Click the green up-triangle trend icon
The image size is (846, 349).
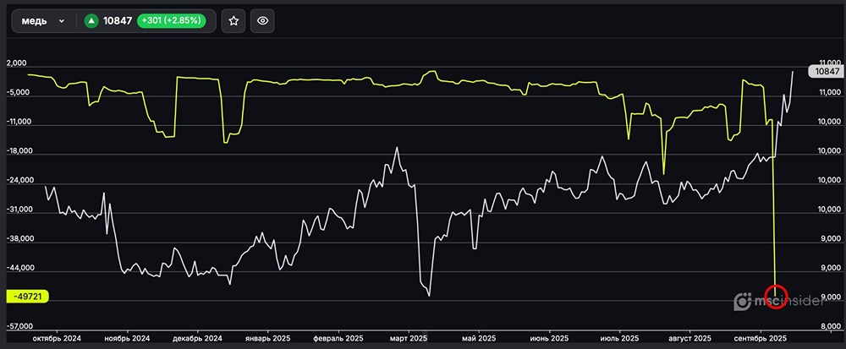point(91,21)
